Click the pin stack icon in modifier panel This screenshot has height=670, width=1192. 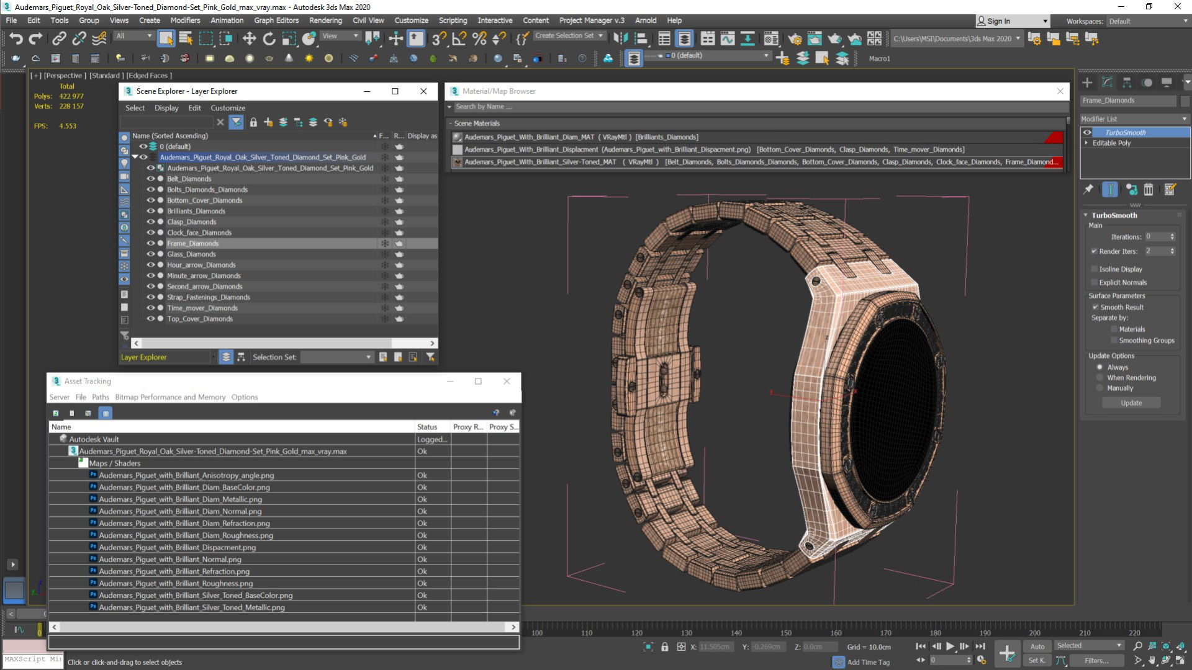tap(1088, 190)
